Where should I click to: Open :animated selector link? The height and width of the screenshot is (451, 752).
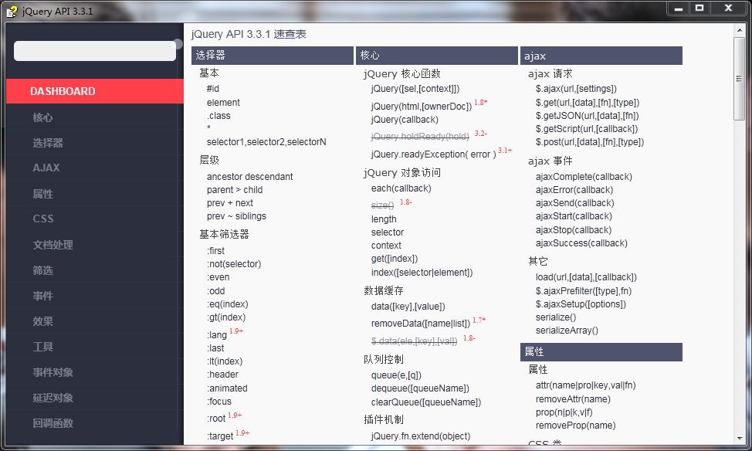(x=227, y=388)
